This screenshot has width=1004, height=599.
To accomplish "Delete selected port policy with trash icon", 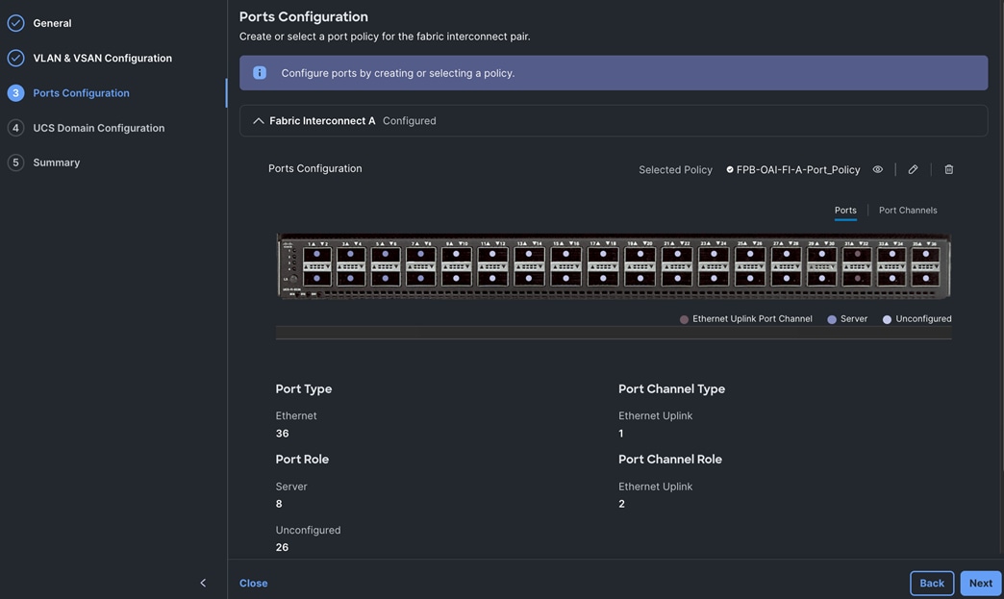I will click(949, 169).
